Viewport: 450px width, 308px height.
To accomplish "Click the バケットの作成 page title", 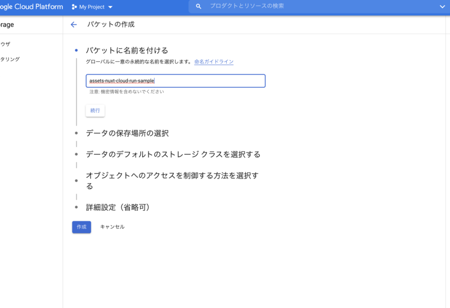I will tap(111, 24).
